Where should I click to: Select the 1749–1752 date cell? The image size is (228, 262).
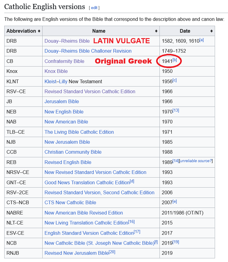187,51
